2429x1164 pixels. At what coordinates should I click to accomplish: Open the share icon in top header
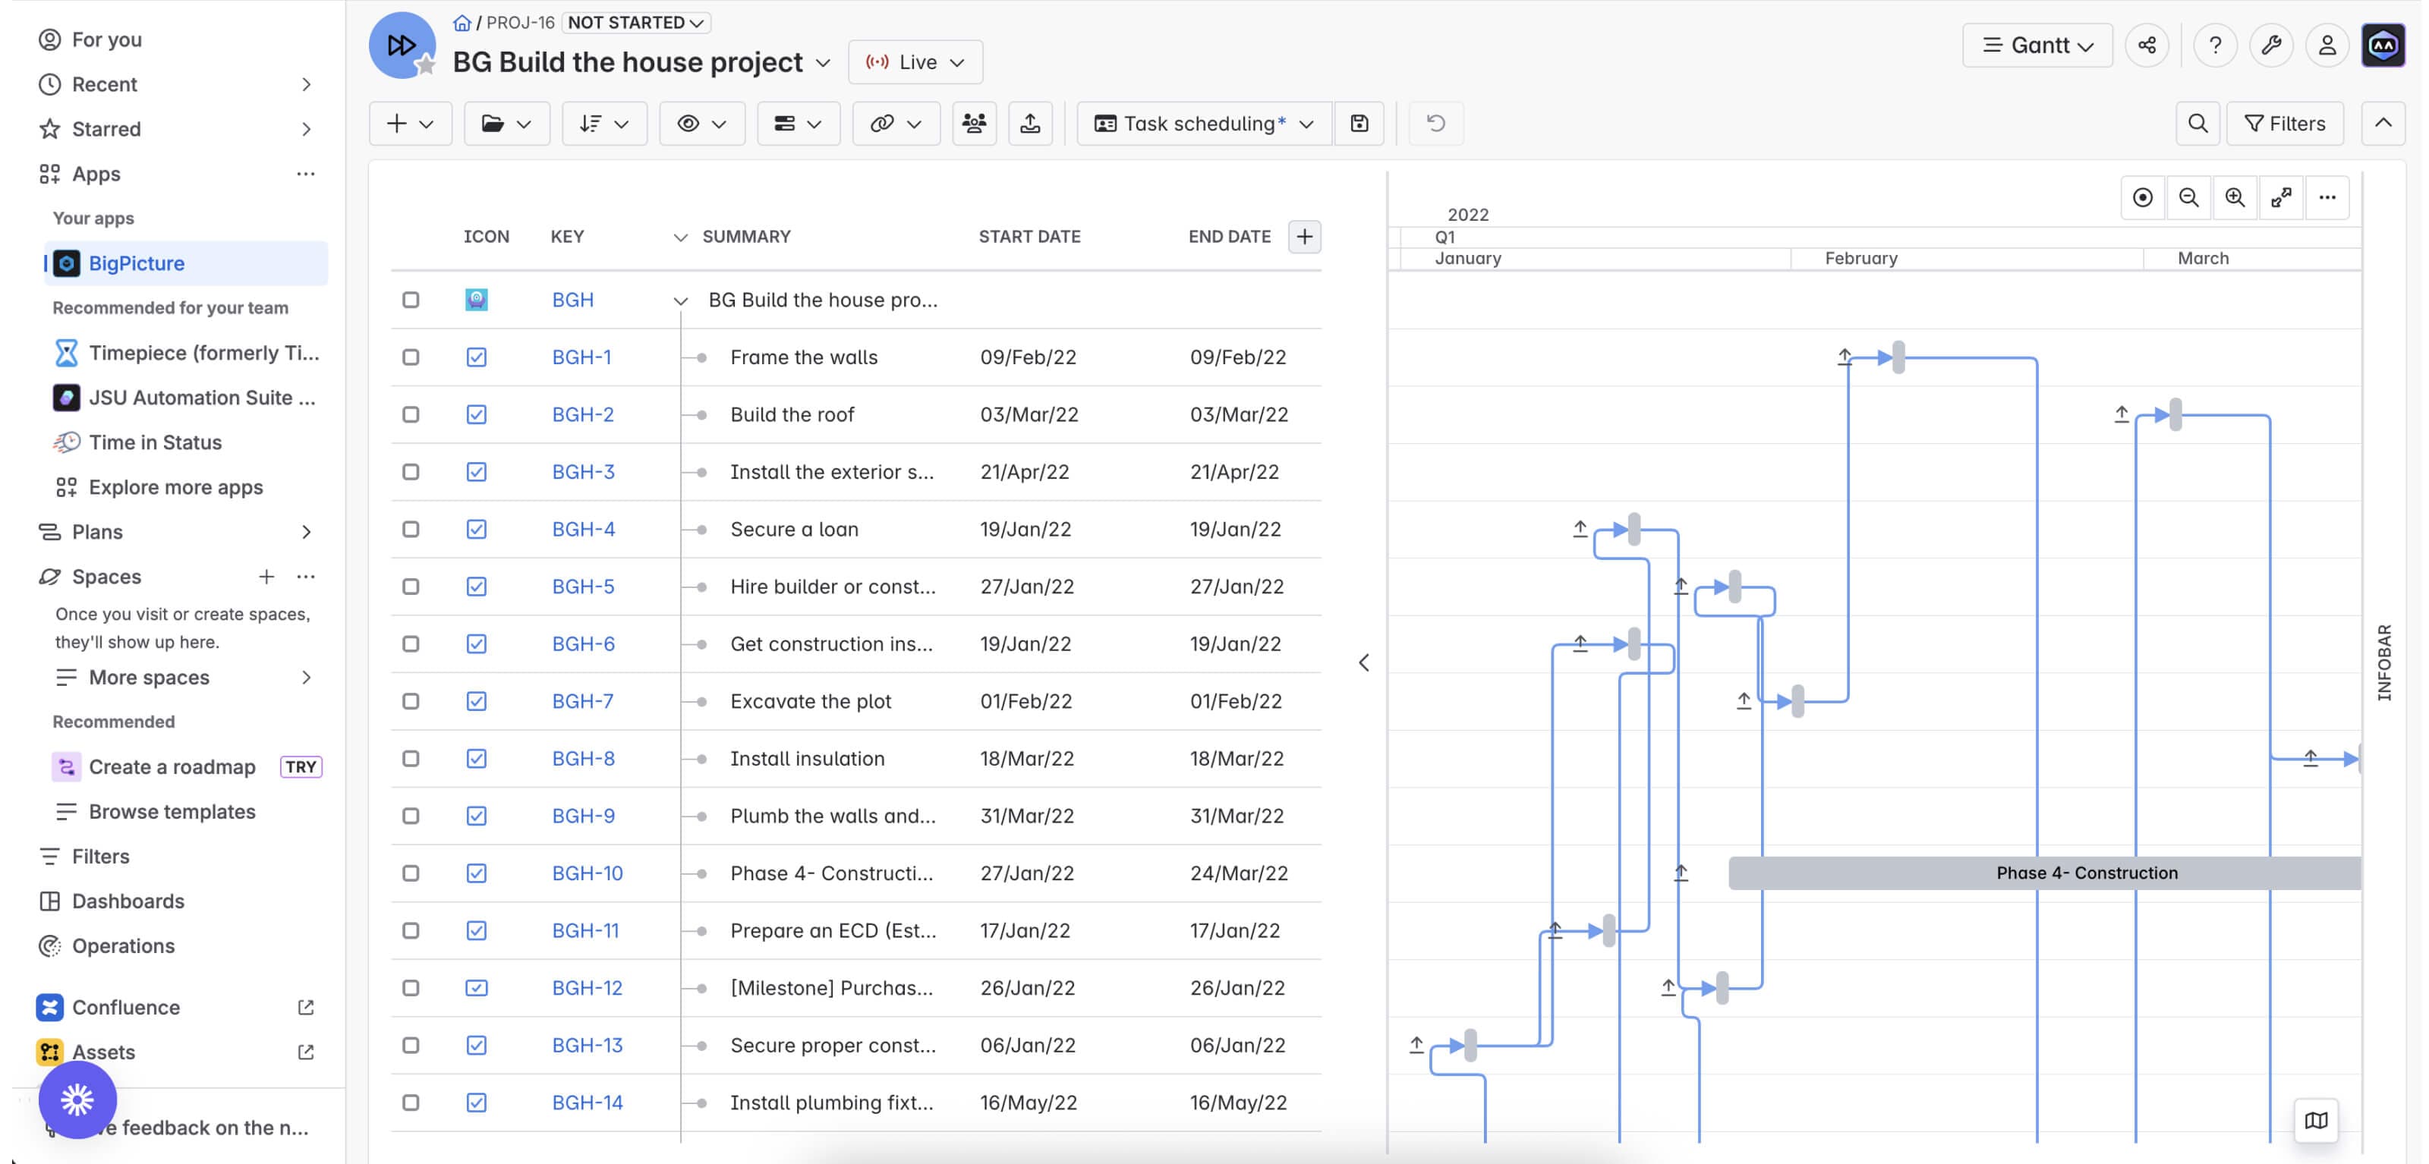coord(2147,46)
